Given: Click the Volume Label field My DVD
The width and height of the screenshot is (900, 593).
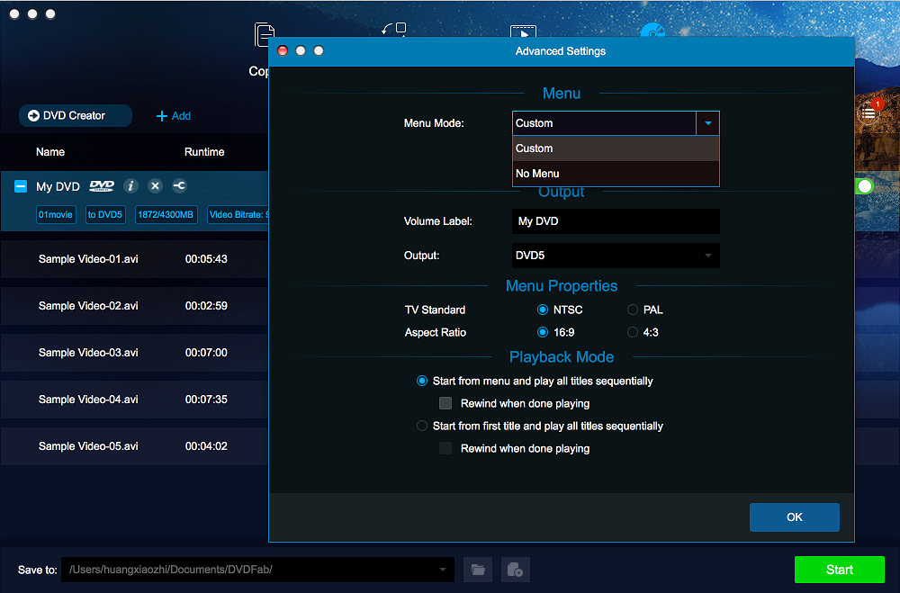Looking at the screenshot, I should pyautogui.click(x=616, y=221).
